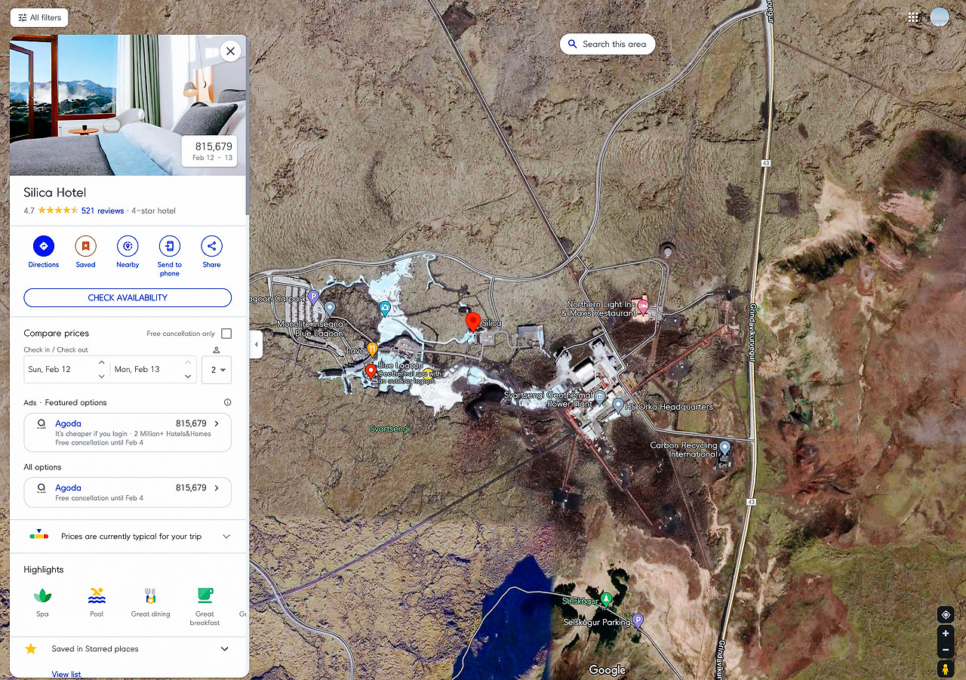Zoom in on the map
The image size is (966, 680).
(x=946, y=635)
